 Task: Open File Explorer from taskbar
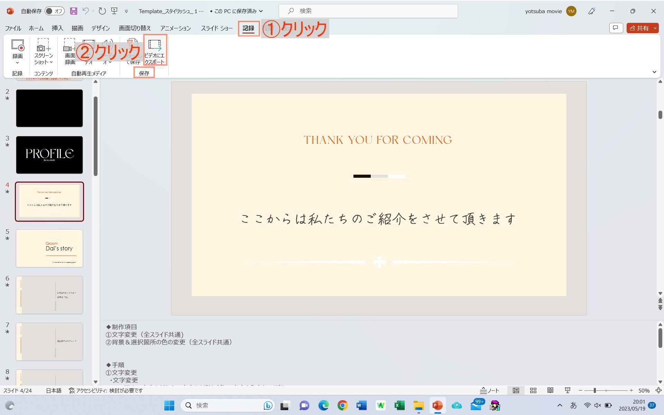[x=418, y=405]
